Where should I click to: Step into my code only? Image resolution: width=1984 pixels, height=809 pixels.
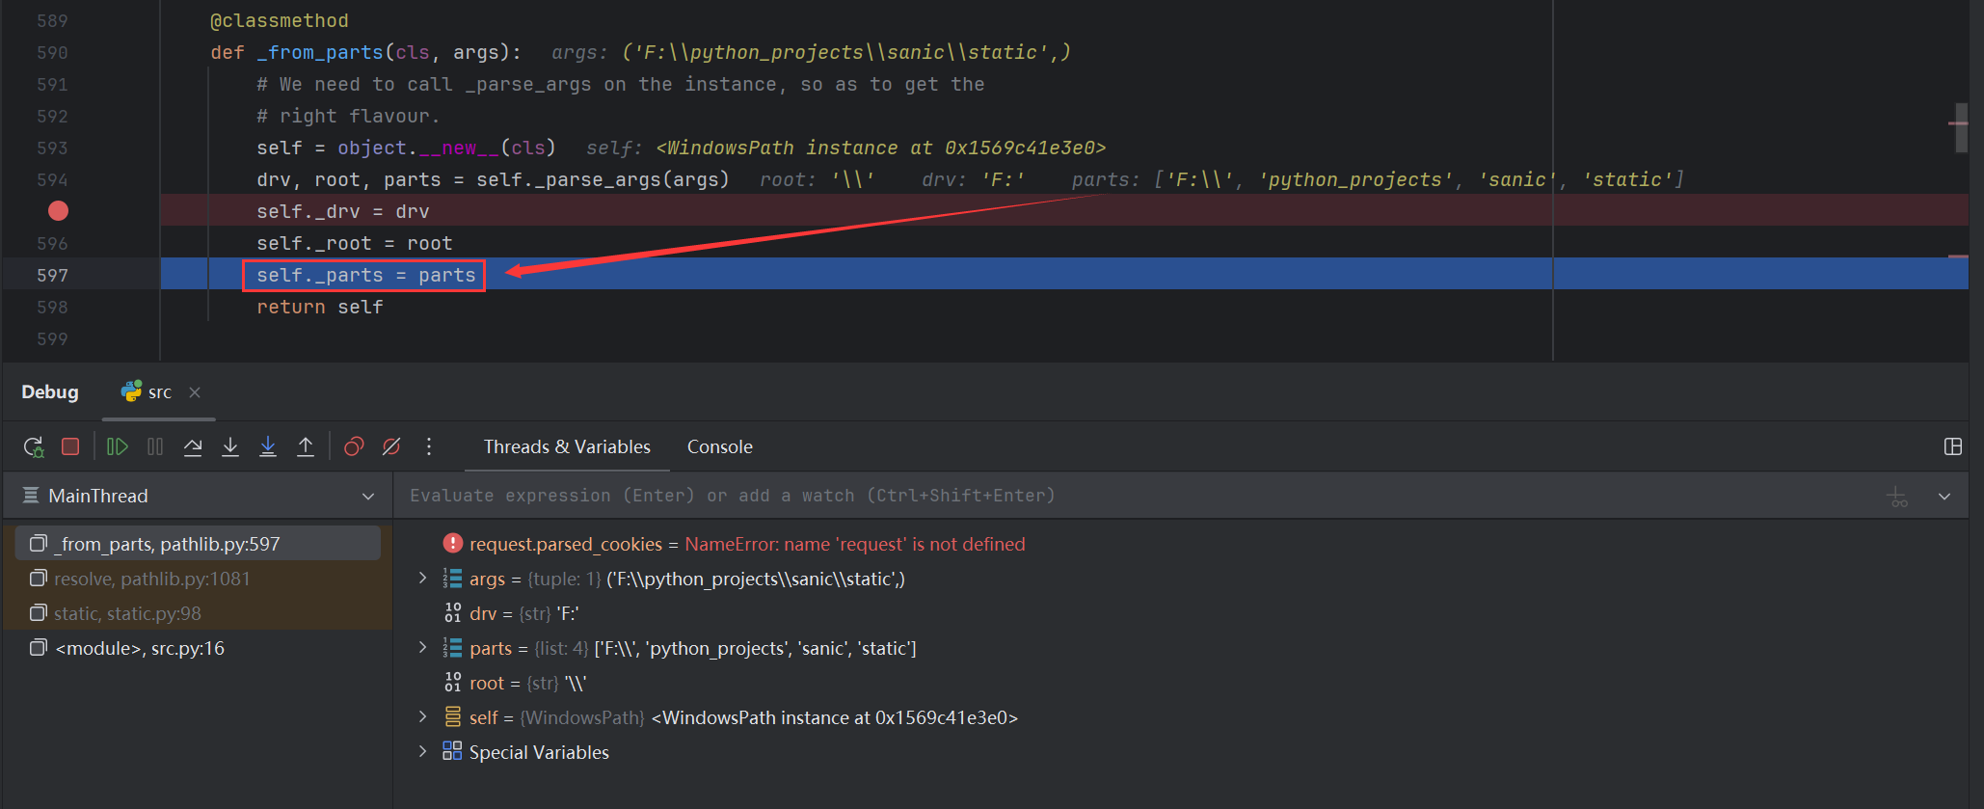click(268, 446)
